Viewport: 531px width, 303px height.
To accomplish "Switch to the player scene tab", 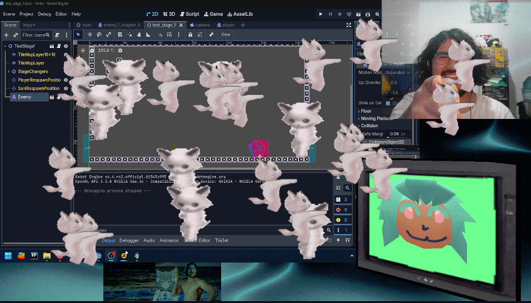I will (x=226, y=25).
